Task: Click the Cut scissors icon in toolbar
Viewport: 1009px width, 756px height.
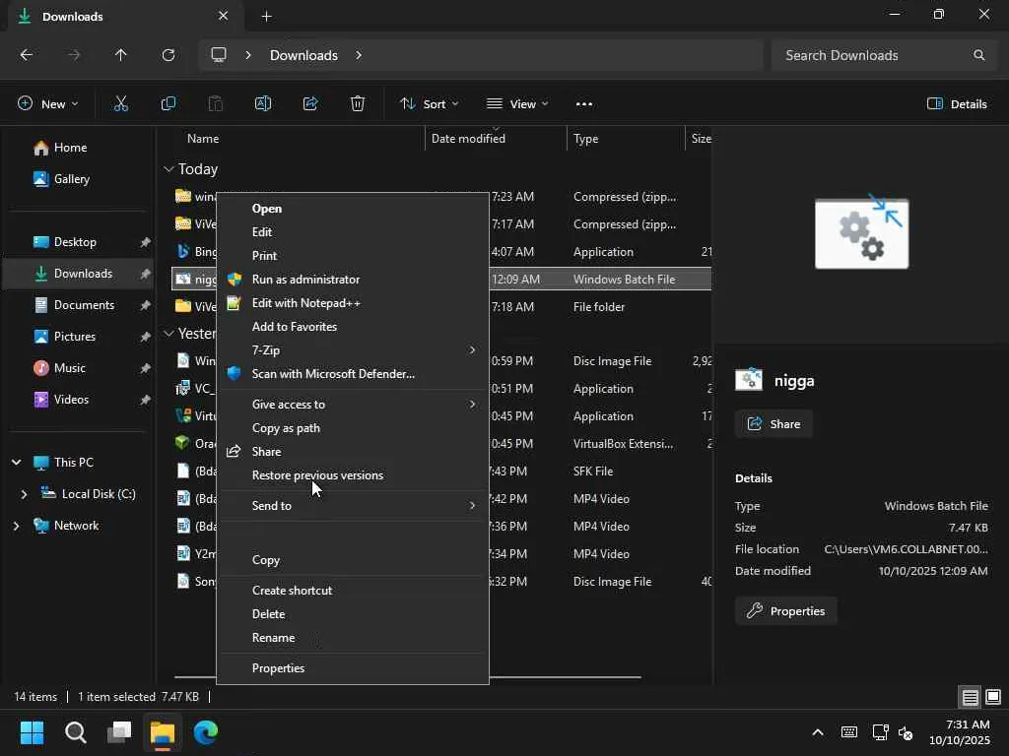Action: [121, 103]
